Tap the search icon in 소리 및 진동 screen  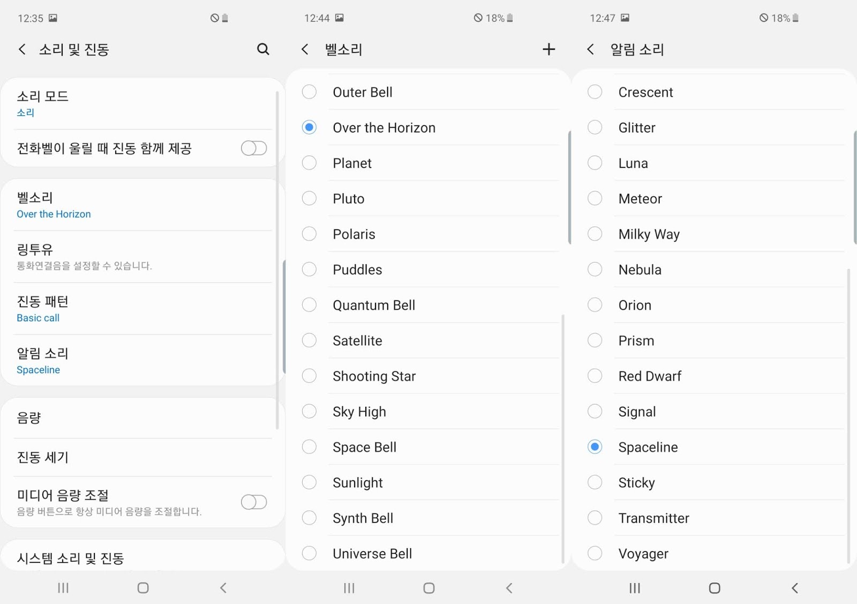(x=263, y=49)
